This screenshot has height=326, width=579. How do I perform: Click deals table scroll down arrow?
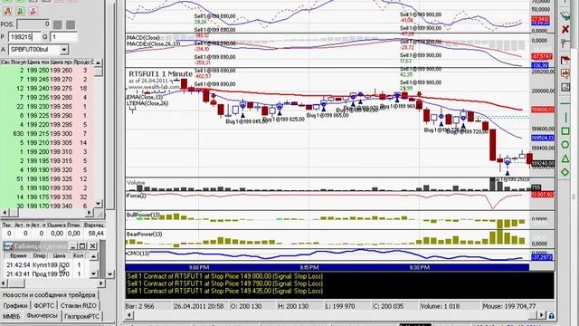click(94, 273)
